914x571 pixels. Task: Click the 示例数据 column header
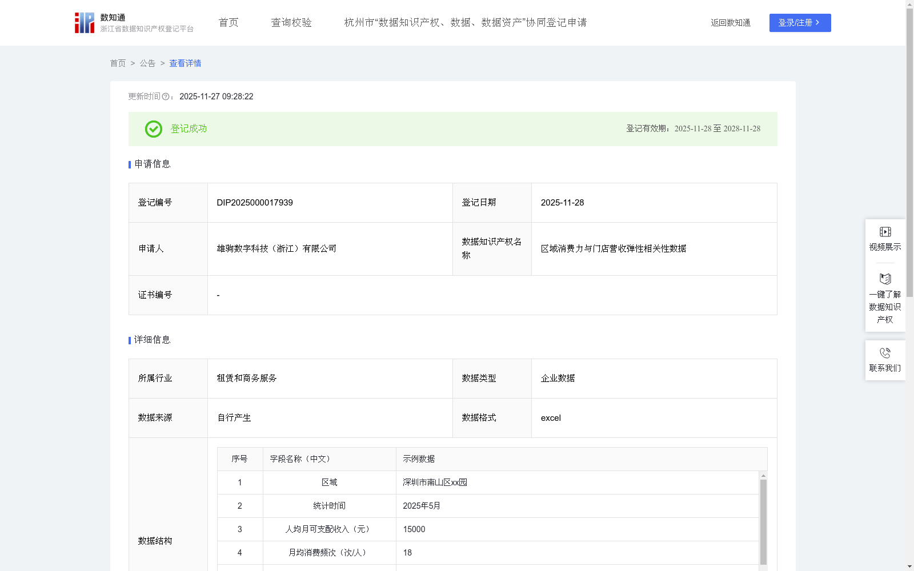582,459
